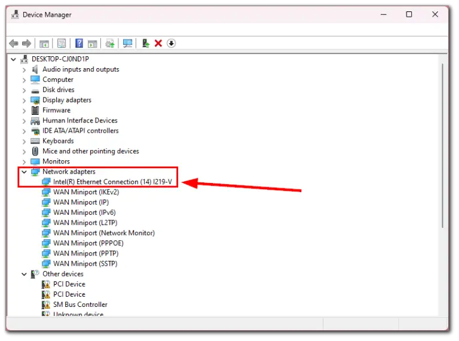The image size is (459, 341).
Task: Expand the Computer category
Action: coord(24,80)
